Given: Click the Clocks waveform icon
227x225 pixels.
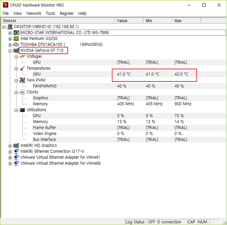Looking at the screenshot, I should [x=22, y=92].
